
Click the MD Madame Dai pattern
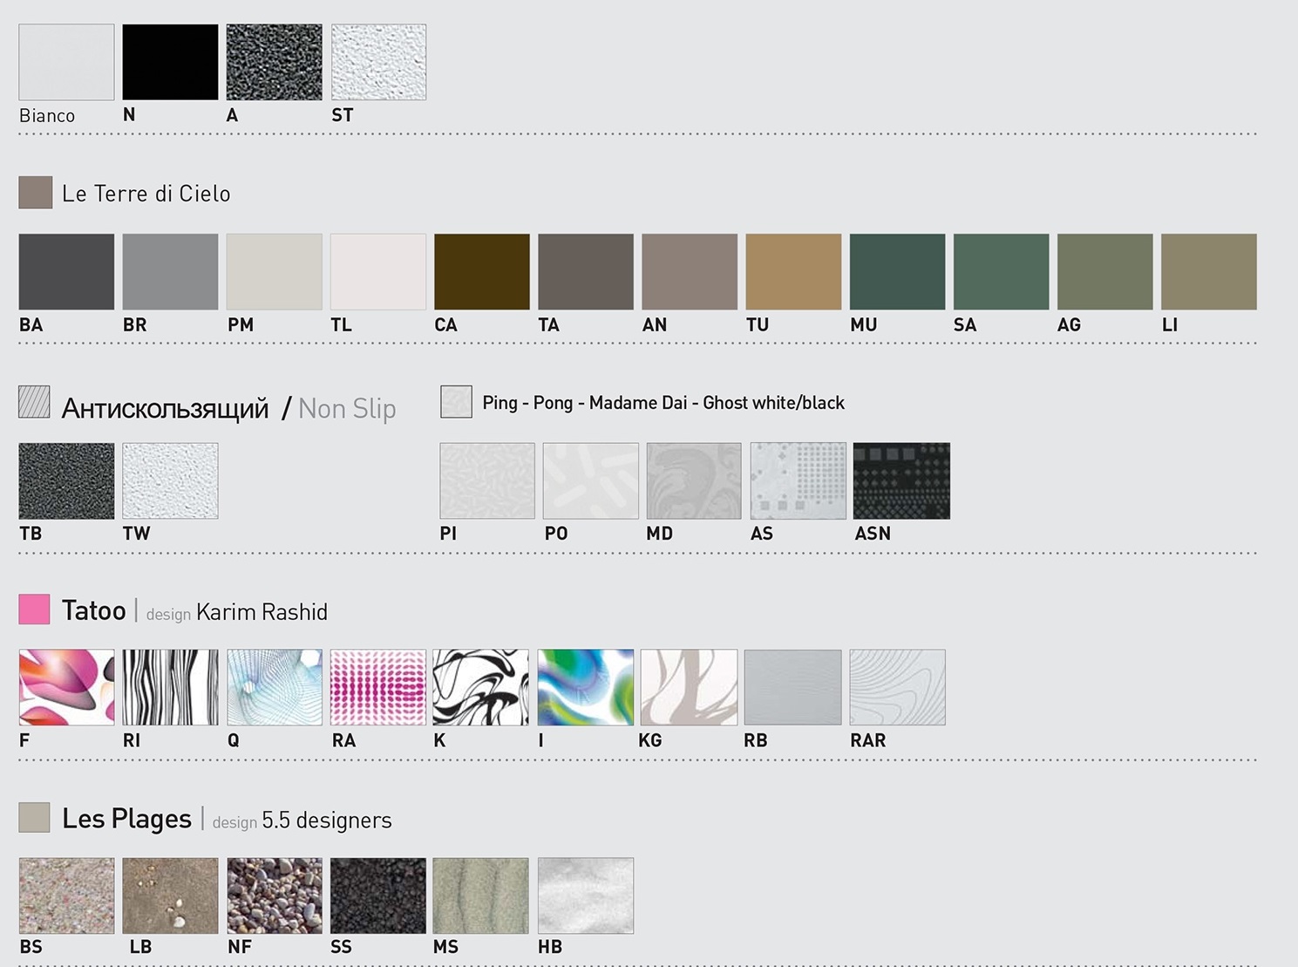pos(694,480)
